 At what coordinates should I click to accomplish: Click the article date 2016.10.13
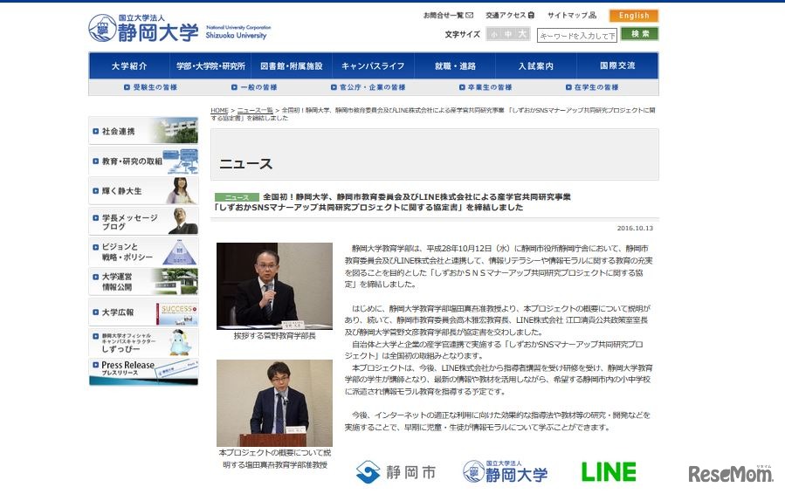tap(635, 228)
